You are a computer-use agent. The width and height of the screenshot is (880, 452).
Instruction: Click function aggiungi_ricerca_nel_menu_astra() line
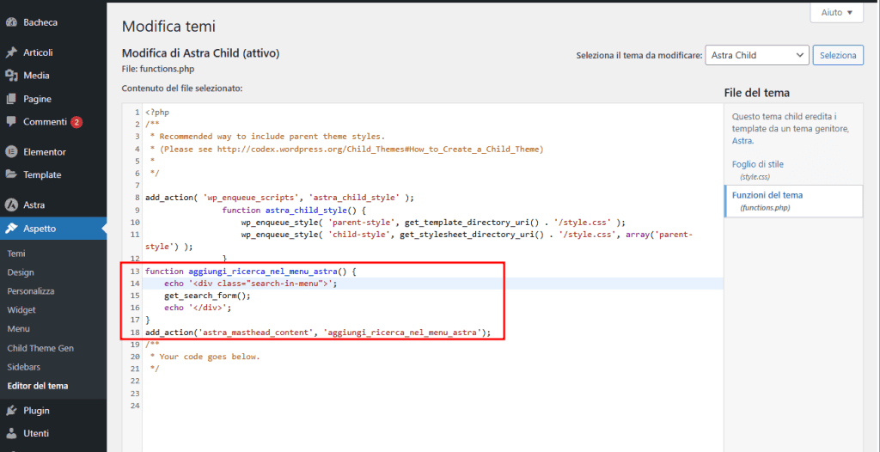pyautogui.click(x=251, y=272)
